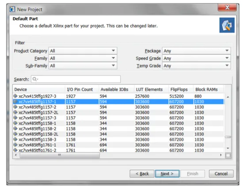Click the Back button
The image size is (242, 187).
pyautogui.click(x=142, y=174)
